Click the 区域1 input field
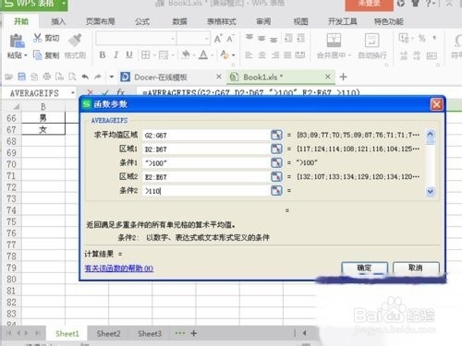 (x=205, y=149)
